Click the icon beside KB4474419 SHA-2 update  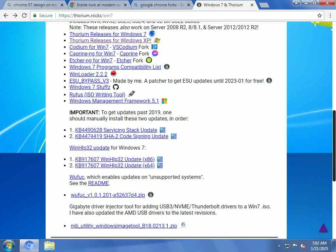pos(174,136)
